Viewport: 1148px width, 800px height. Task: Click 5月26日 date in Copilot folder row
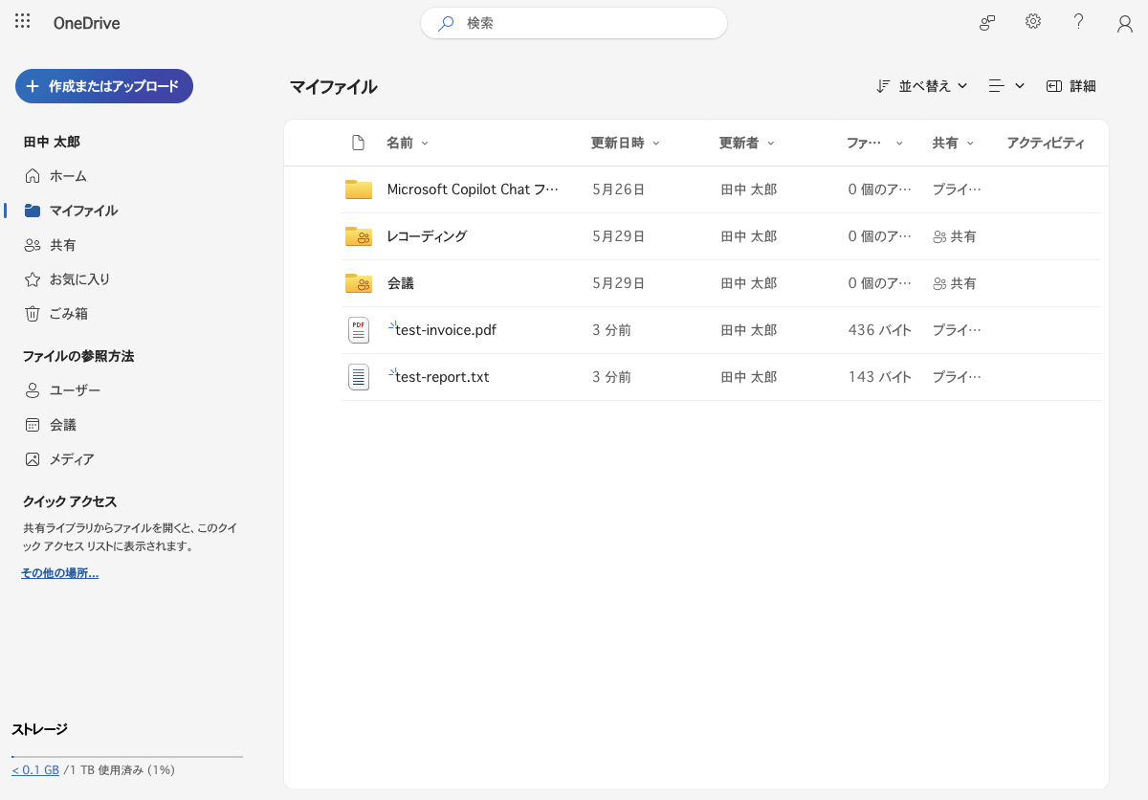click(x=619, y=189)
